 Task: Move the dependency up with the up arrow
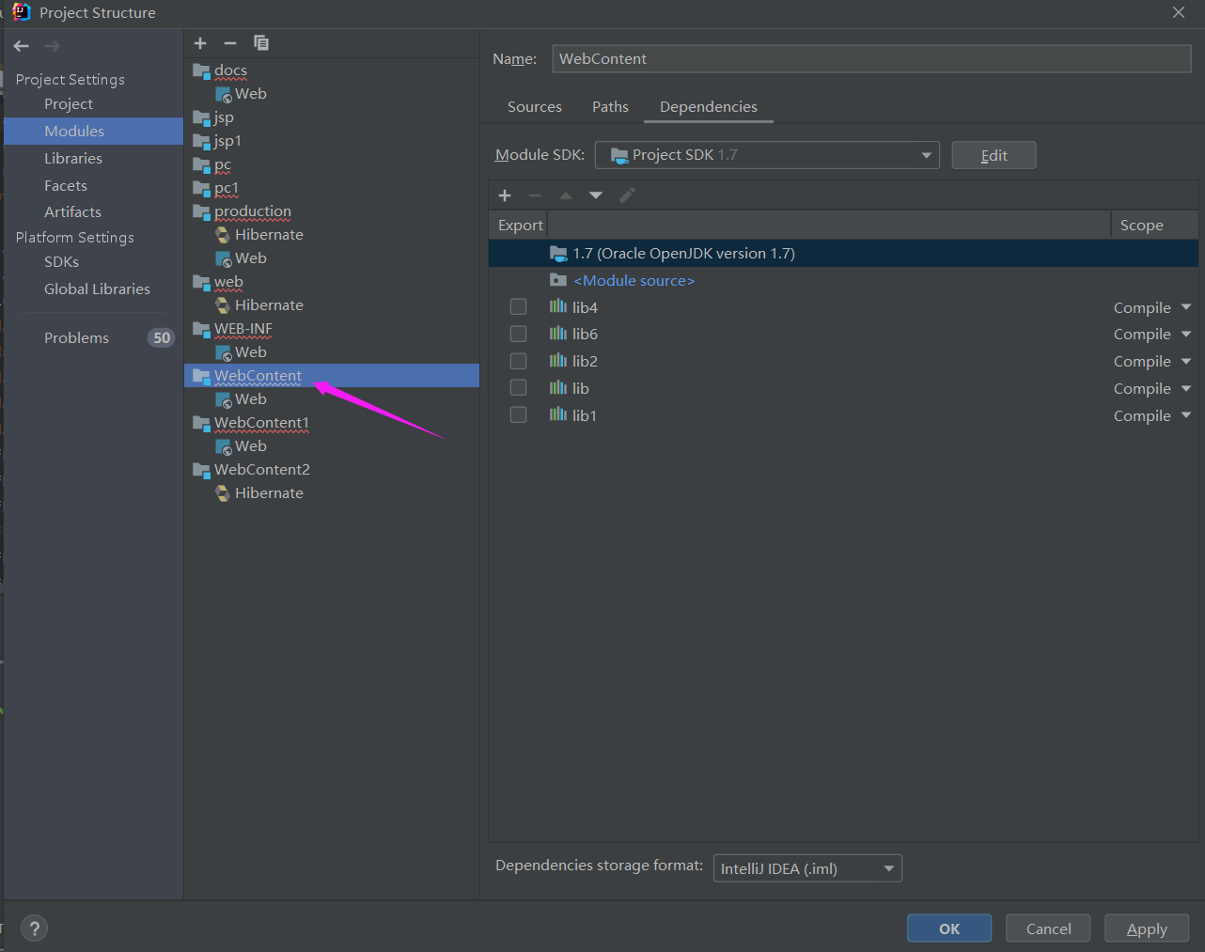566,195
